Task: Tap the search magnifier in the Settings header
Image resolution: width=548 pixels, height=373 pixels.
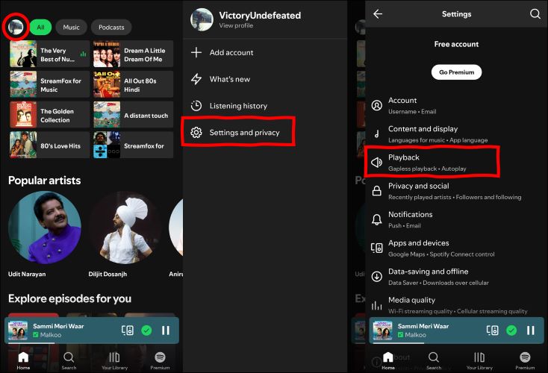Action: (x=535, y=14)
